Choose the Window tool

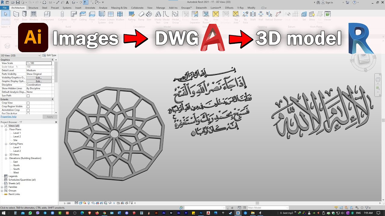point(33,16)
